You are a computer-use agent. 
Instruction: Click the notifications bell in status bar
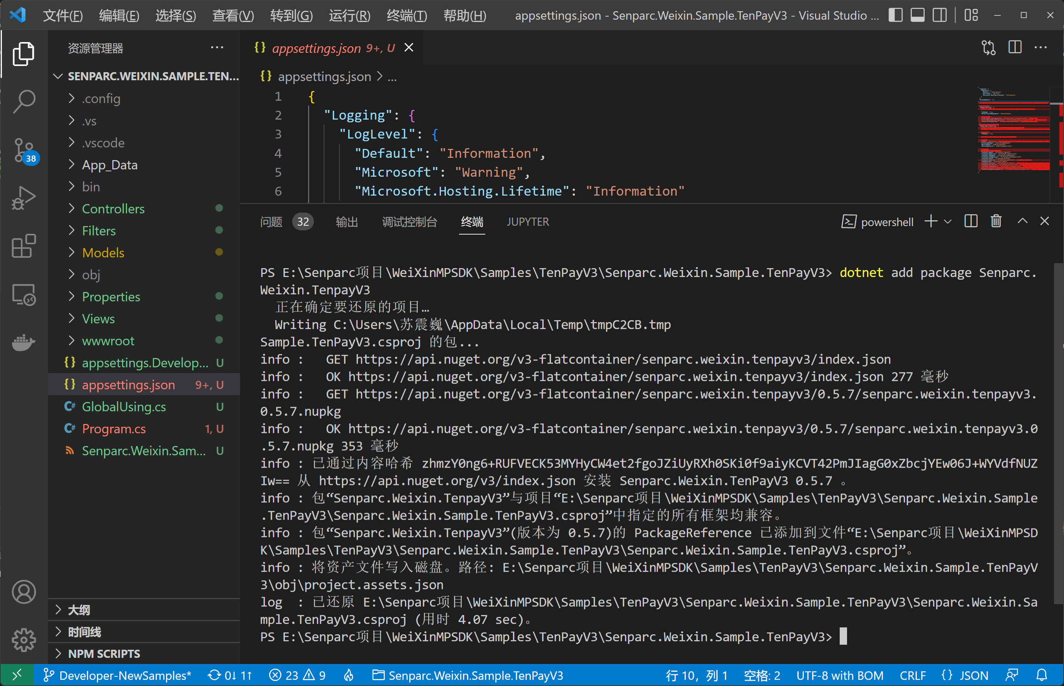pyautogui.click(x=1042, y=675)
